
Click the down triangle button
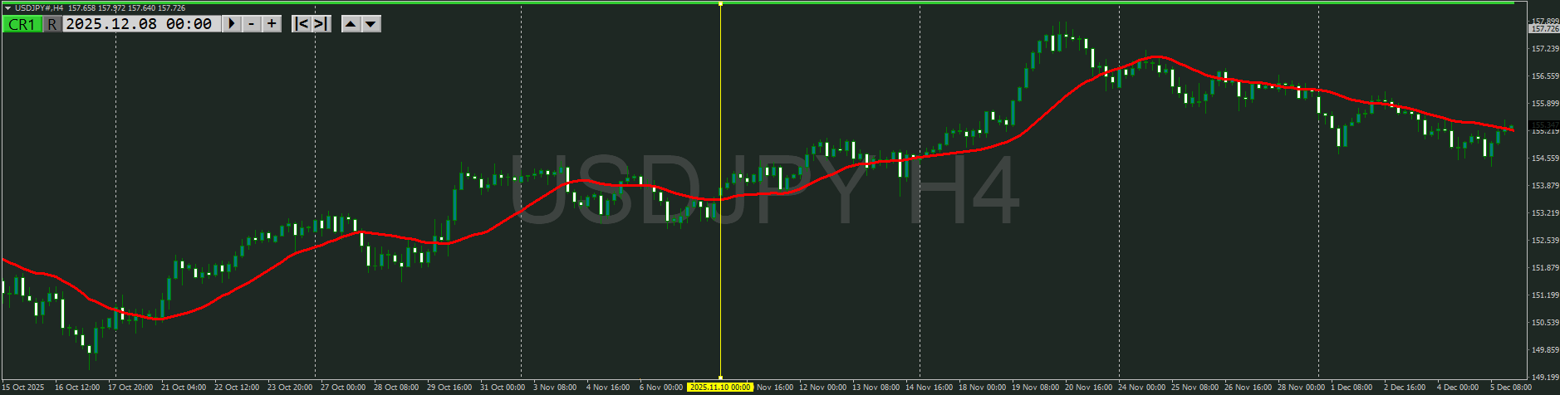[x=371, y=24]
